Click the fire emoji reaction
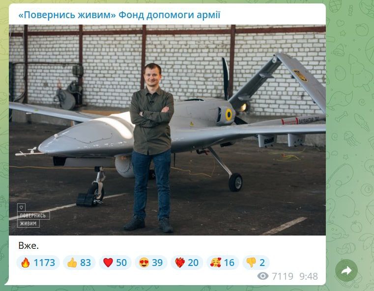The width and height of the screenshot is (374, 291). [x=38, y=263]
